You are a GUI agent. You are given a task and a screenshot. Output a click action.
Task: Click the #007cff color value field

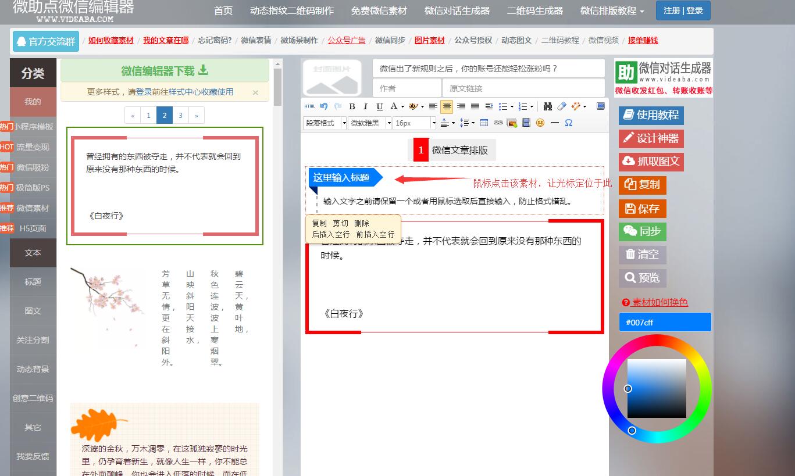tap(665, 322)
